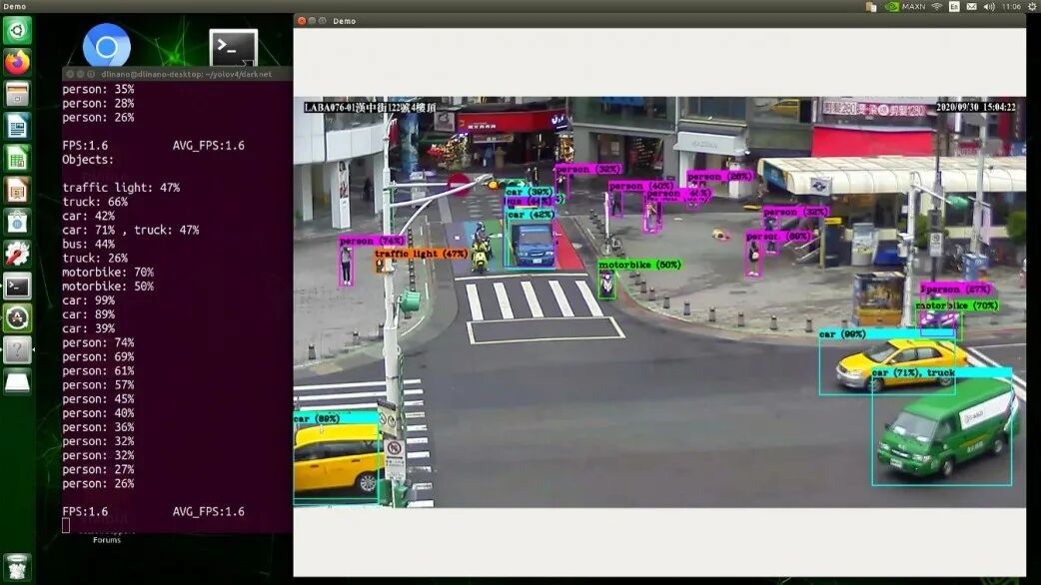
Task: Click the 'motorbike (50%)' detection label
Action: tap(639, 265)
